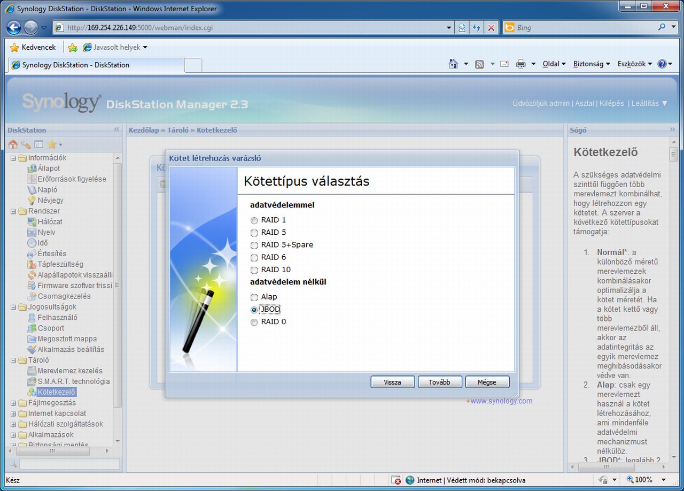Expand the Fájlmegosztás tree folder

(x=13, y=403)
